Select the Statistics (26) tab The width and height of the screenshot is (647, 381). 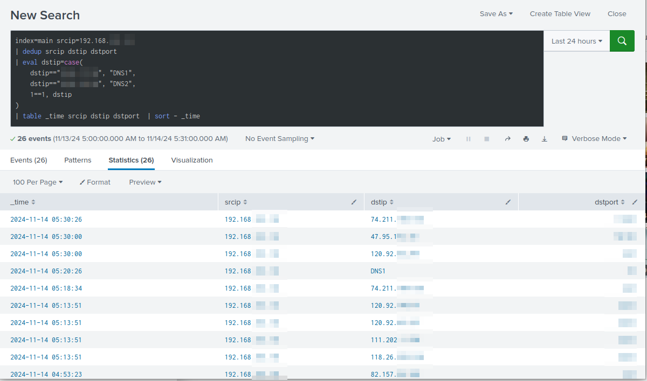(131, 160)
